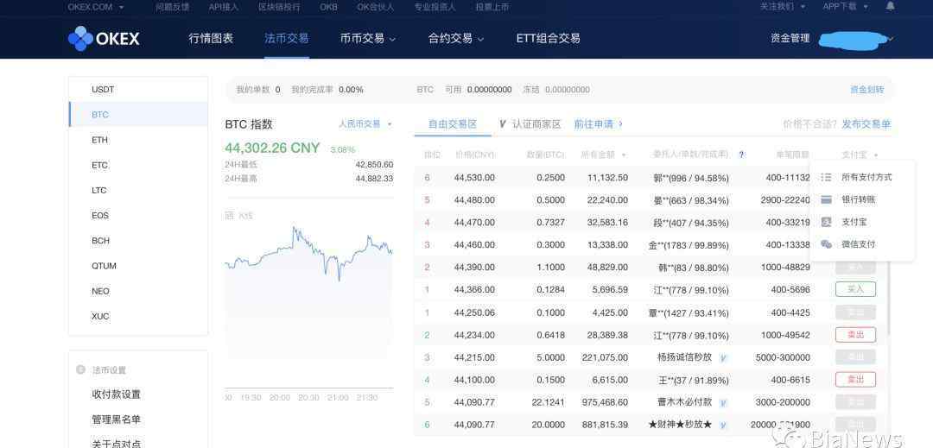Choose 支付宝 in the payment dropdown list
933x448 pixels.
pyautogui.click(x=854, y=222)
